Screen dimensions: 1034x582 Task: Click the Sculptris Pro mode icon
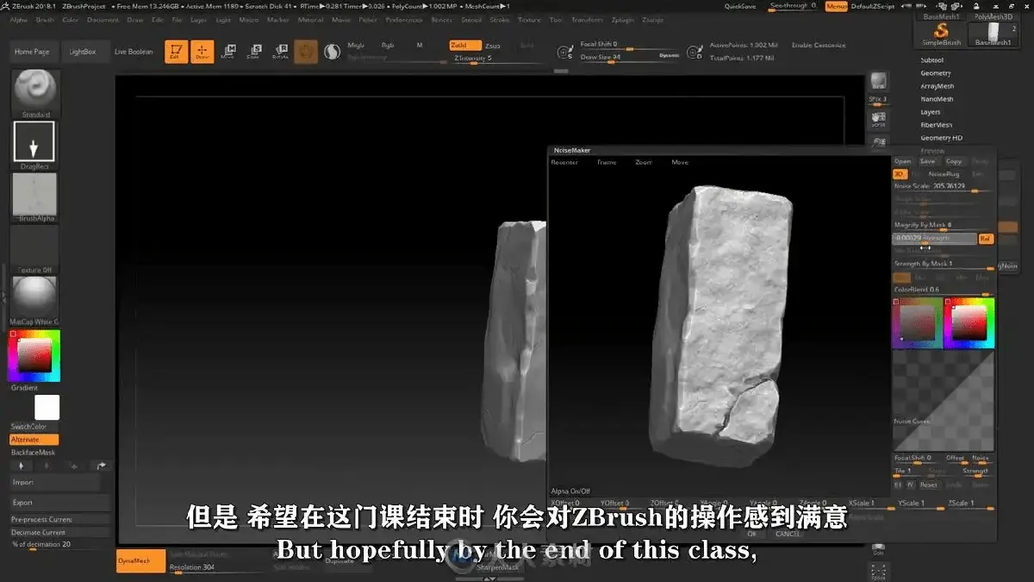point(332,52)
